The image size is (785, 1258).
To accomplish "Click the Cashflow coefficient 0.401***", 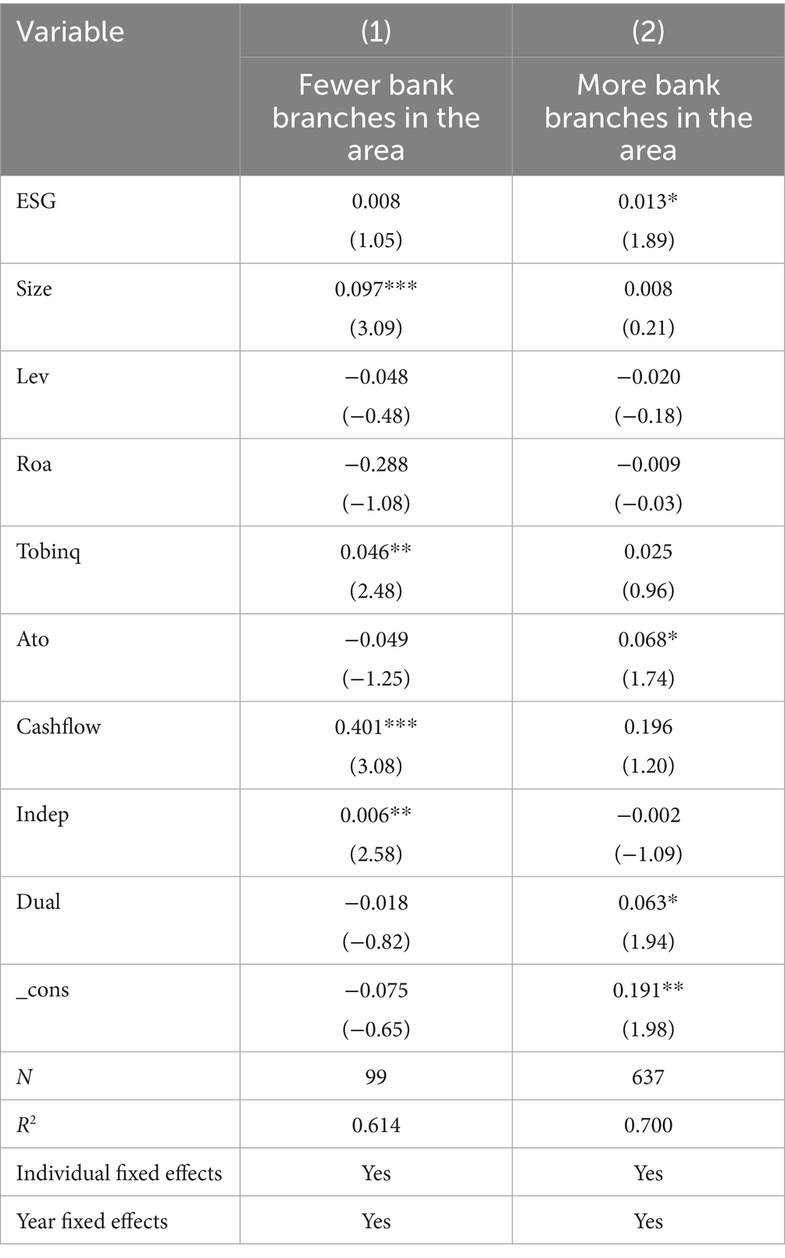I will [x=376, y=727].
